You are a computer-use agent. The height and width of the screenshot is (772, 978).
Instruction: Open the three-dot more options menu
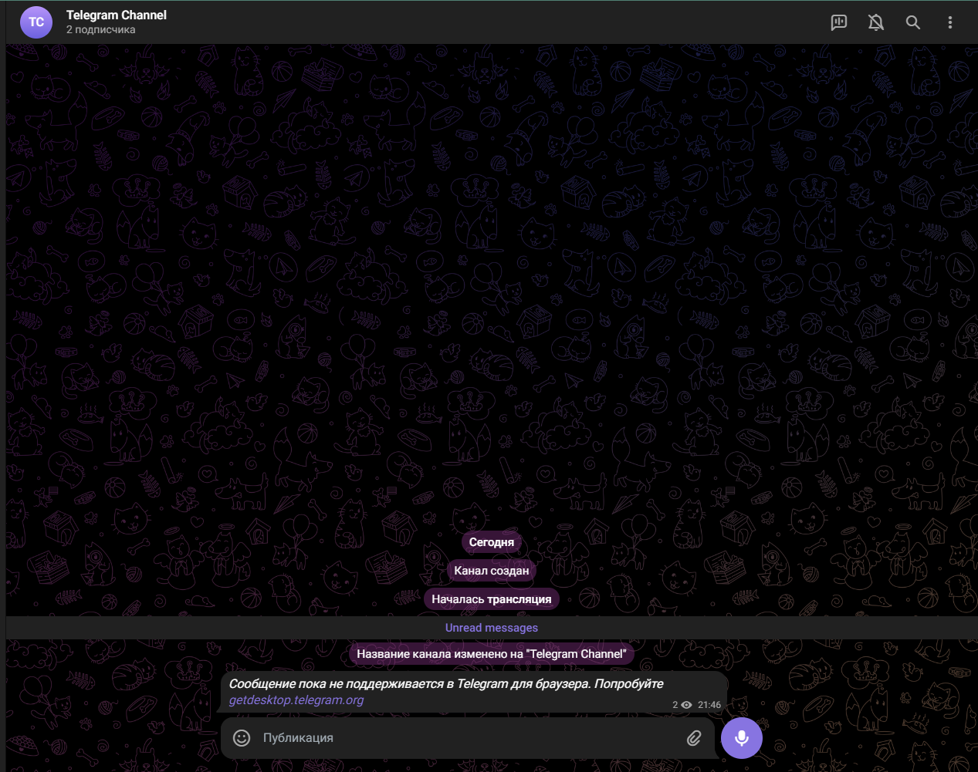950,22
